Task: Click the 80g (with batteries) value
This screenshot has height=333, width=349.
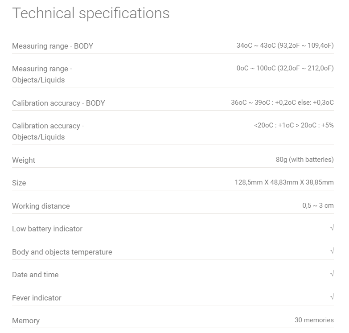Action: tap(304, 160)
